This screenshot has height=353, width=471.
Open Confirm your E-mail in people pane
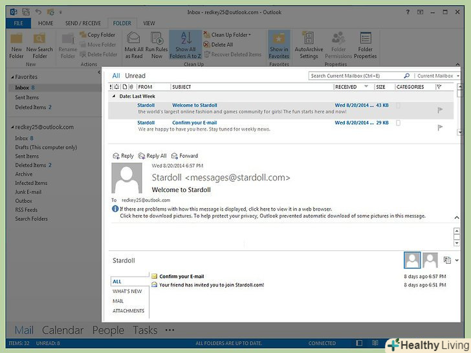click(x=181, y=277)
